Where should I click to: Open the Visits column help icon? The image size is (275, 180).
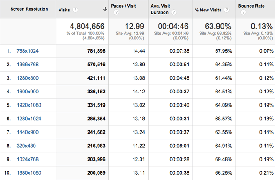click(x=75, y=9)
